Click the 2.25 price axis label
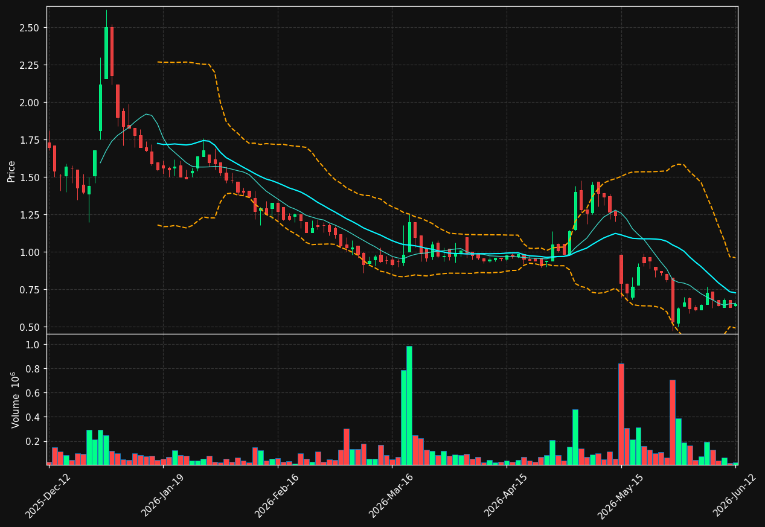Viewport: 765px width, 527px height. point(29,65)
